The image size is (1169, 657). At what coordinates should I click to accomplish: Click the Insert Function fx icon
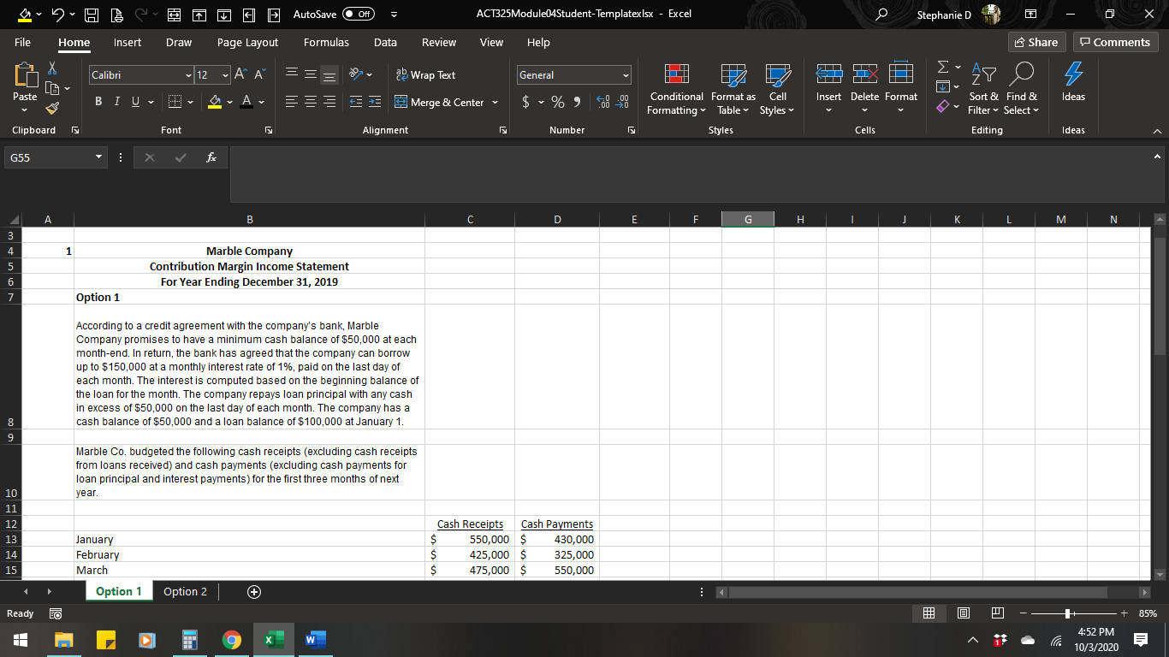[210, 158]
